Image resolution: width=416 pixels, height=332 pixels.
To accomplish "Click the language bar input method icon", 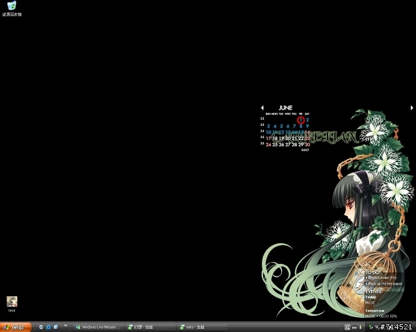I will click(x=347, y=327).
